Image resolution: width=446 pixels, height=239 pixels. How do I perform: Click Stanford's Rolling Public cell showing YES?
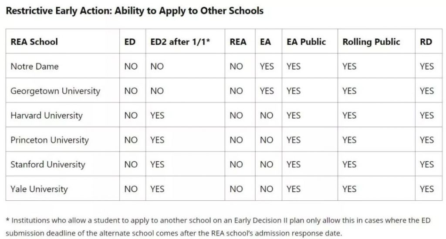(349, 164)
